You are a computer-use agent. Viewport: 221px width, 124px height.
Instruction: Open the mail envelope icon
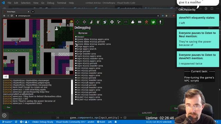140,22
